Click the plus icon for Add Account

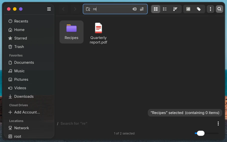(10, 112)
